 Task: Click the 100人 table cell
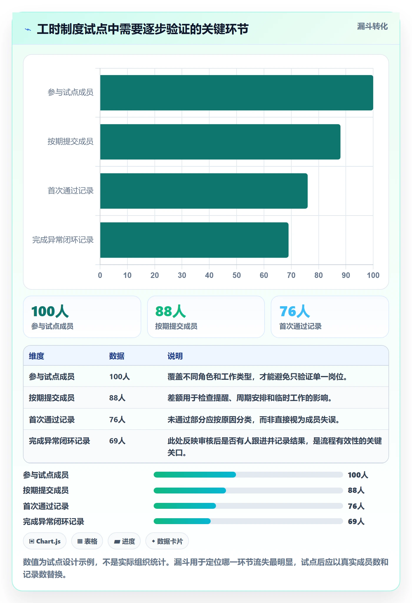click(x=119, y=377)
